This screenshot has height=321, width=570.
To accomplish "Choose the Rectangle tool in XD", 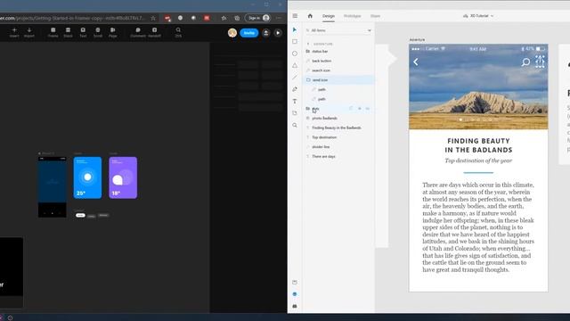I will [x=295, y=42].
